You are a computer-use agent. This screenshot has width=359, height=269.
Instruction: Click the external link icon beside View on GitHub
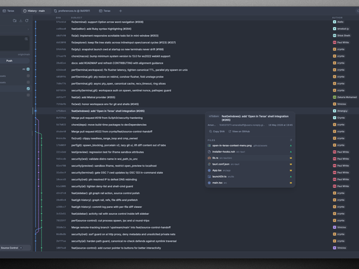click(x=230, y=132)
